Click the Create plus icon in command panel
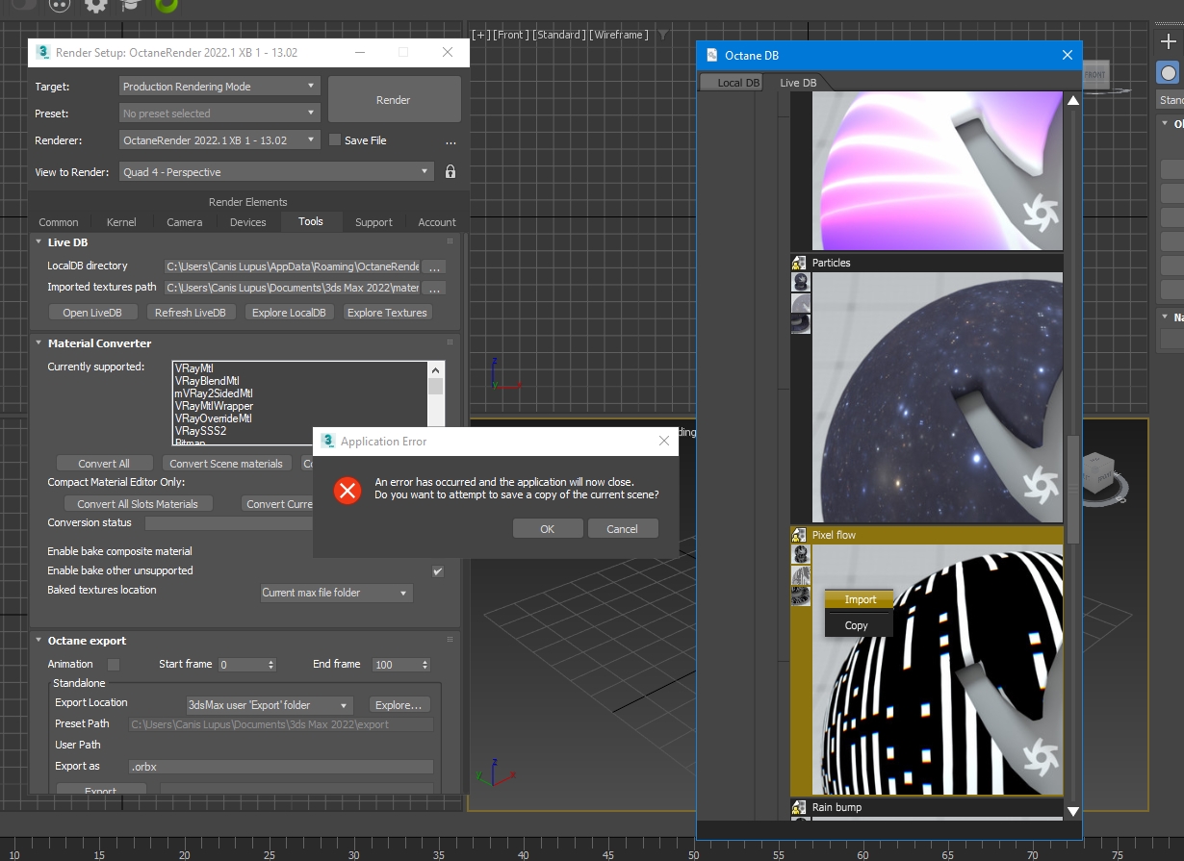 coord(1169,41)
